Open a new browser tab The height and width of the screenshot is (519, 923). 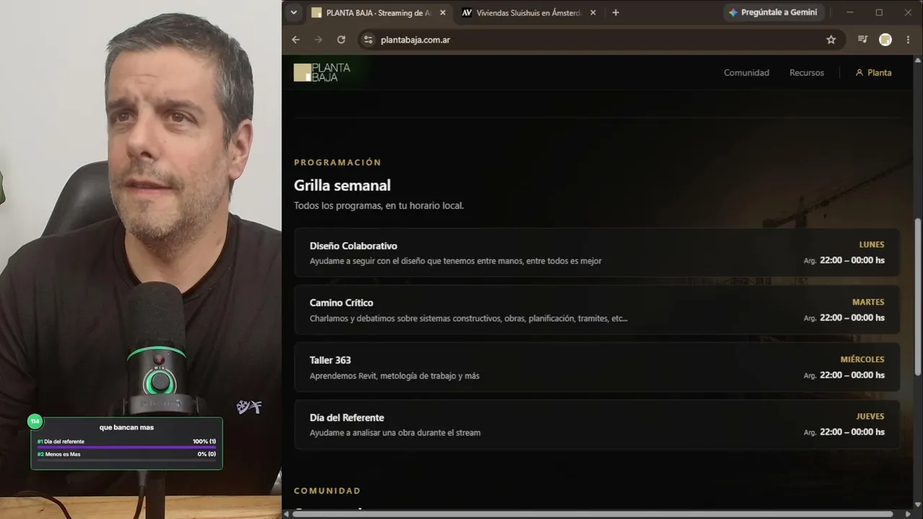point(615,12)
